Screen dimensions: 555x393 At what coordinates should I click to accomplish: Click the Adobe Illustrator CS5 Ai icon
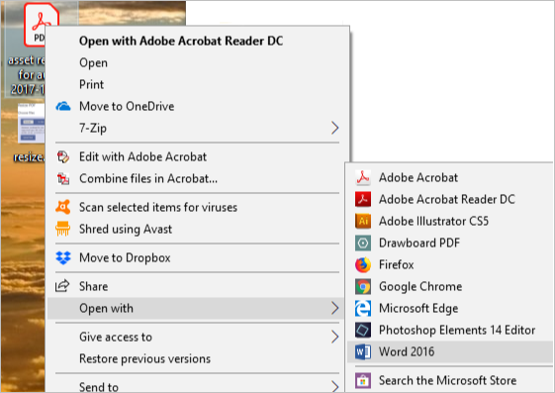click(363, 222)
